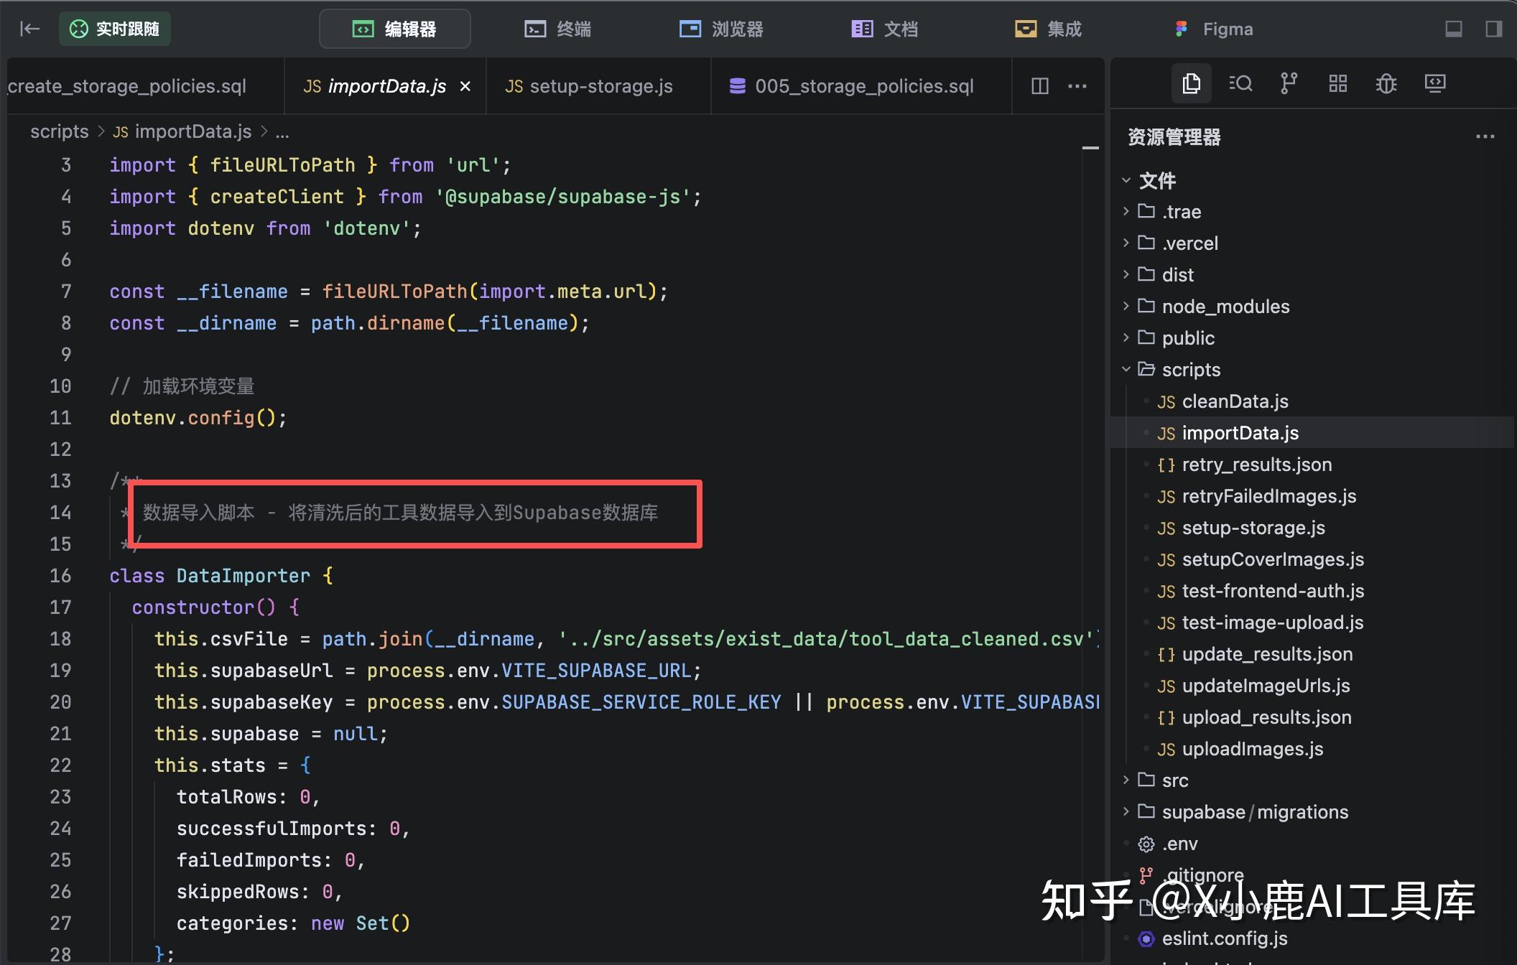Open cleanData.js in the file tree

point(1235,401)
